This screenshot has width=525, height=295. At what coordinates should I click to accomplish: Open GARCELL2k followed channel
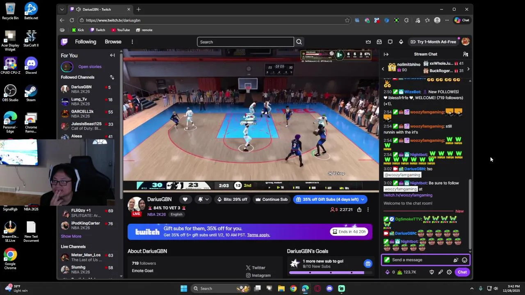point(87,114)
